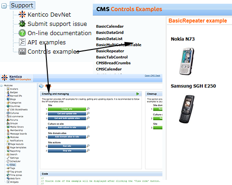The image size is (232, 185).
Task: Run all examples with the green play icon
Action: [x=137, y=94]
